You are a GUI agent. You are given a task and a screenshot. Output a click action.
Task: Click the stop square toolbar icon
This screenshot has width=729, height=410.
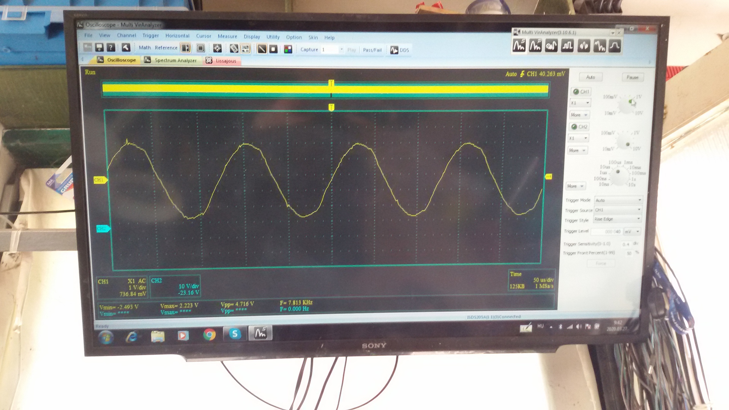[x=273, y=49]
